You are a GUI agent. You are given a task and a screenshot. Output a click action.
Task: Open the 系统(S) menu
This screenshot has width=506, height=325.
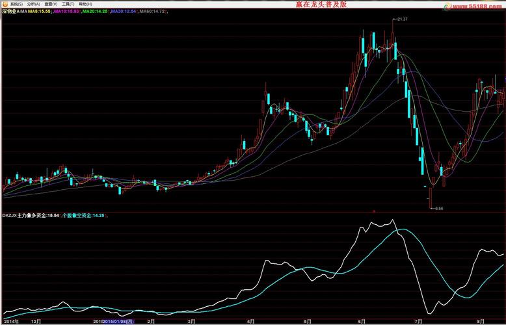16,4
